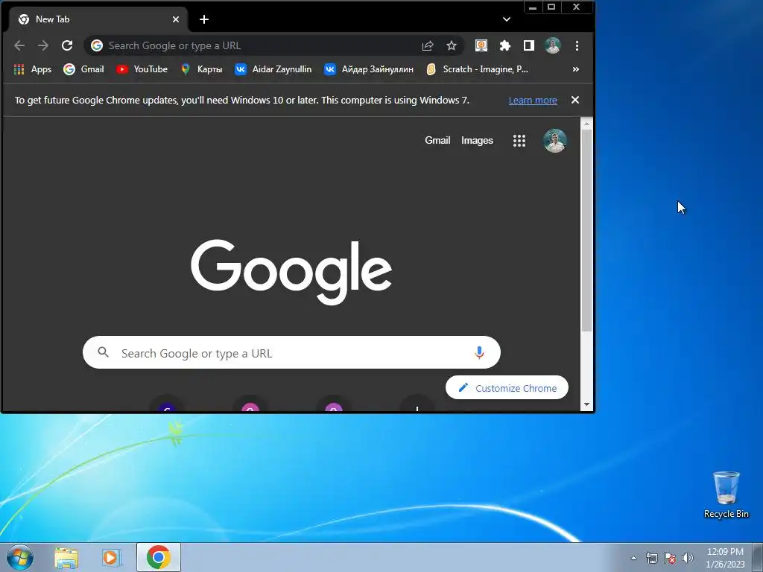Show hidden tray icons arrow
The width and height of the screenshot is (763, 572).
(x=633, y=558)
